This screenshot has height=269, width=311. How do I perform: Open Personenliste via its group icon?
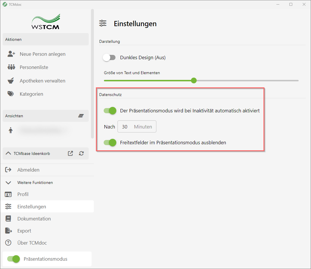pos(11,67)
